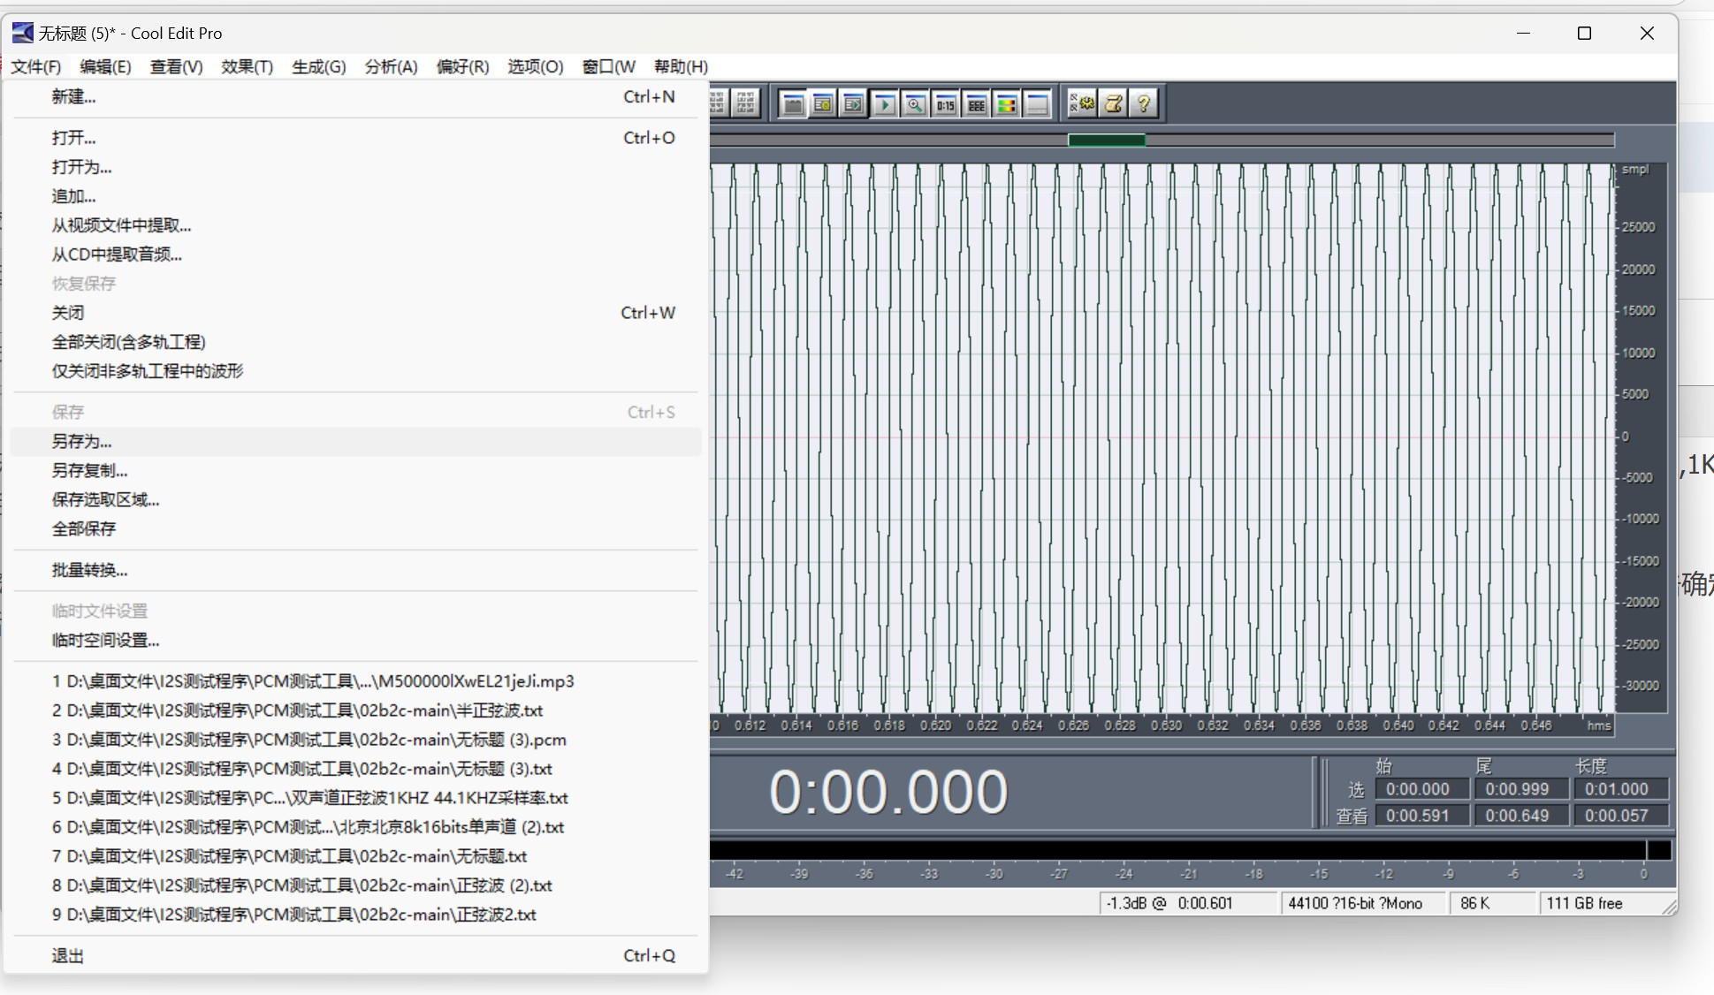The width and height of the screenshot is (1714, 995).
Task: Click the level meter bar
Action: point(1190,850)
